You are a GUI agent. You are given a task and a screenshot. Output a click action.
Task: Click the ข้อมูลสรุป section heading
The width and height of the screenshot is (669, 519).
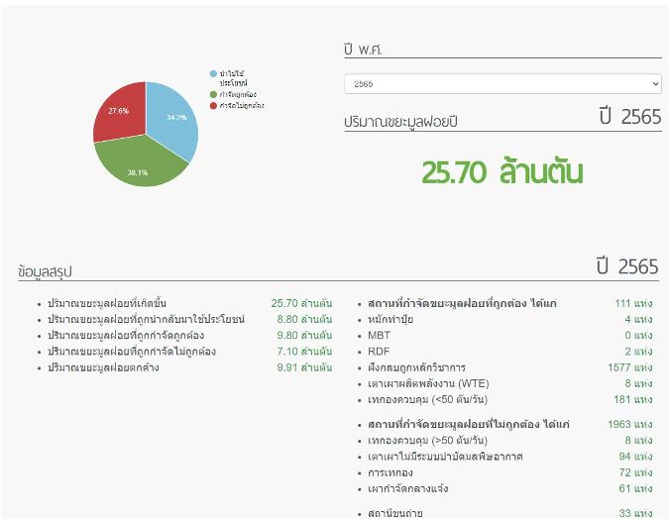[x=46, y=270]
